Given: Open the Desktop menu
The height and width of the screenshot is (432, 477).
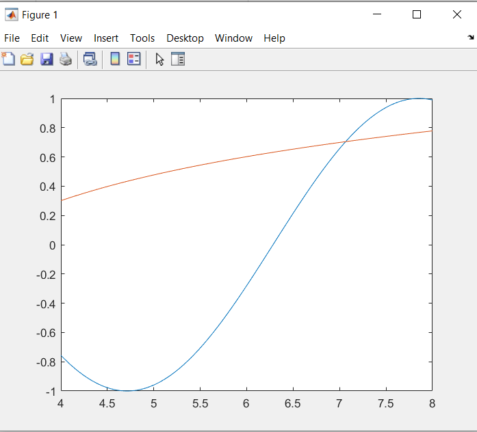Looking at the screenshot, I should tap(185, 38).
